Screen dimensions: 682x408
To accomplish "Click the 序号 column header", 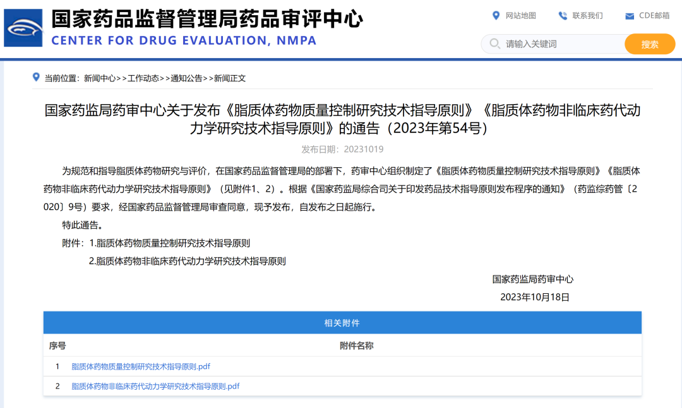I will [57, 346].
